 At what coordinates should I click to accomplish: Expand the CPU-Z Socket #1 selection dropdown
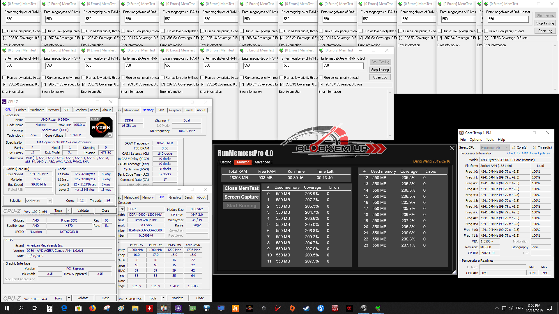(x=49, y=201)
